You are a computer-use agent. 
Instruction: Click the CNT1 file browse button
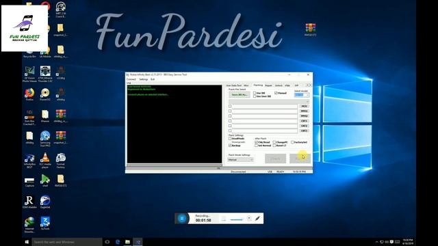[x=304, y=121]
